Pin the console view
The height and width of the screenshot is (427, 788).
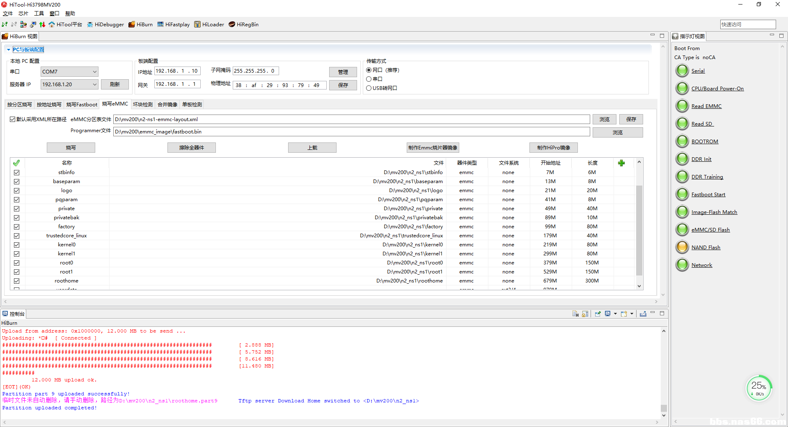(598, 314)
